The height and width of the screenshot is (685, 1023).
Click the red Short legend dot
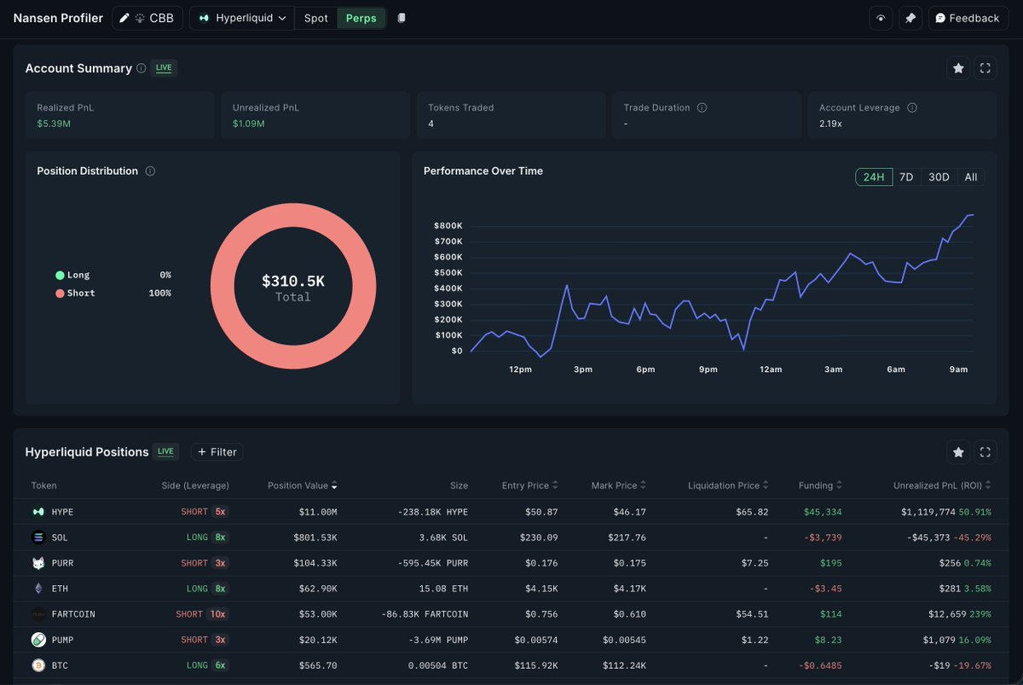[x=60, y=293]
